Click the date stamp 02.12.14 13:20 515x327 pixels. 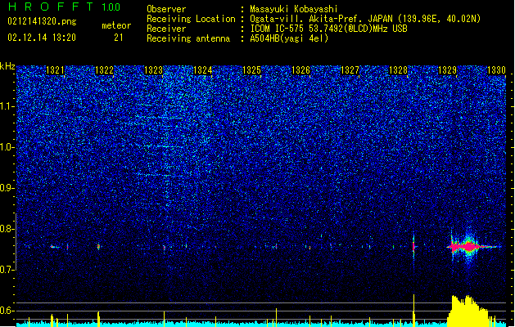42,38
